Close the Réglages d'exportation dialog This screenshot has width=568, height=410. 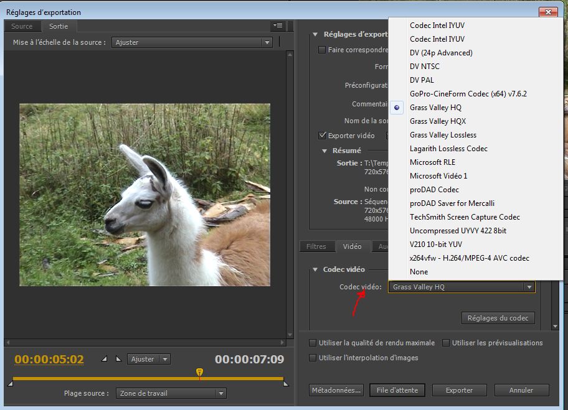(x=548, y=12)
